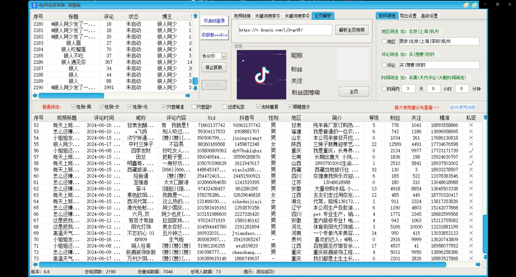516x277 pixels.
Task: Open the 协议① protocol dropdown
Action: [224, 56]
